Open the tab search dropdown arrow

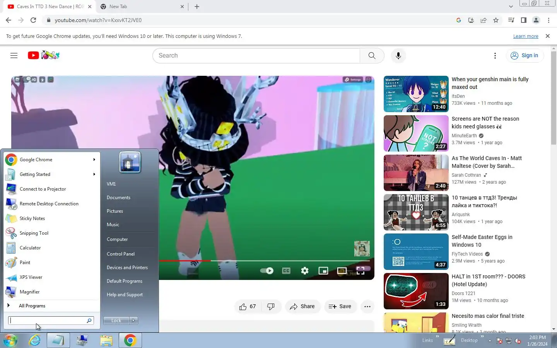511,7
